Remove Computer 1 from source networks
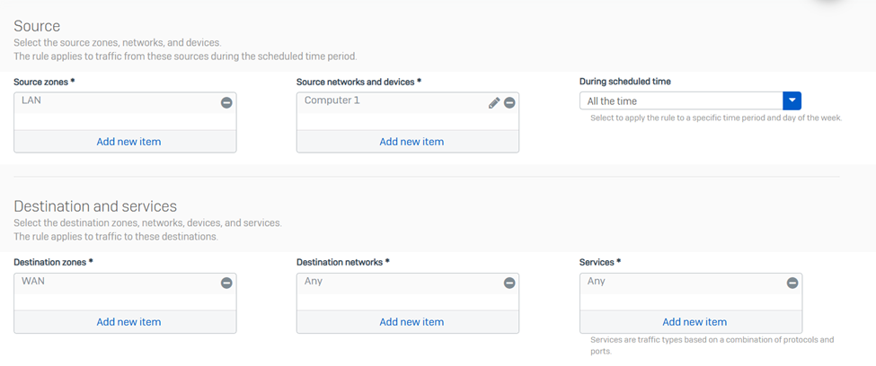 coord(509,103)
